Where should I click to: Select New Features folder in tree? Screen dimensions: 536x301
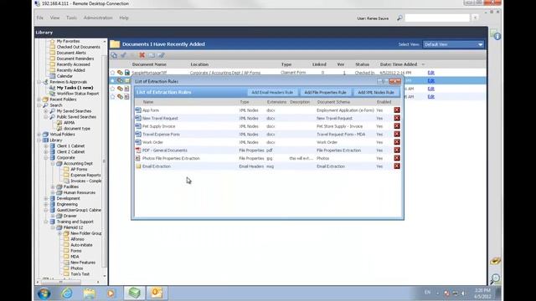[83, 263]
